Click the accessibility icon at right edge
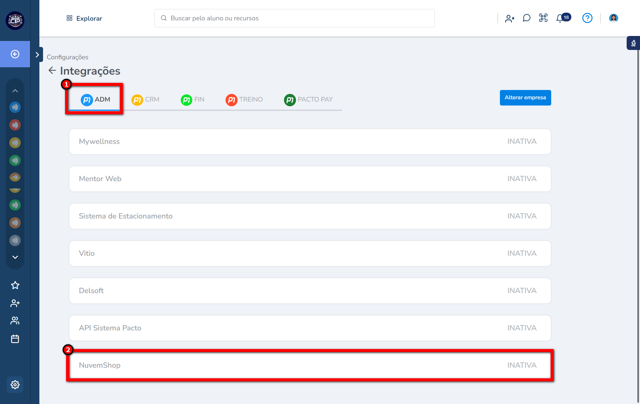Screen dimensions: 640x404 click(633, 43)
